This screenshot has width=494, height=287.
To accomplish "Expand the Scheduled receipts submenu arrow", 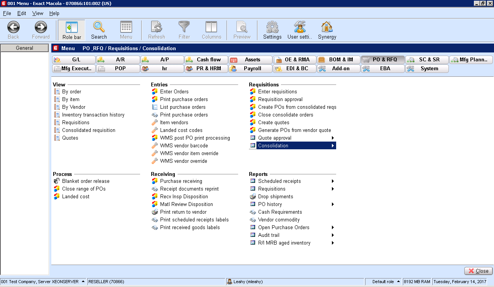I will point(333,181).
